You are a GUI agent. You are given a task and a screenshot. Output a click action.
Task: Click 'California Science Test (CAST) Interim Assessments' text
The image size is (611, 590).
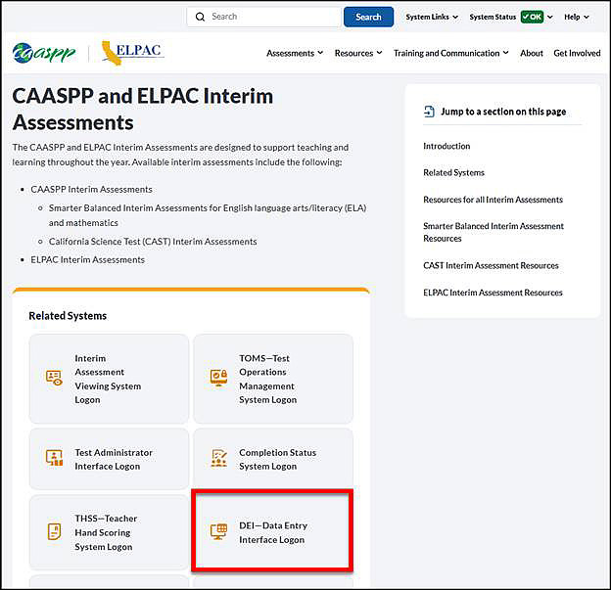[153, 242]
